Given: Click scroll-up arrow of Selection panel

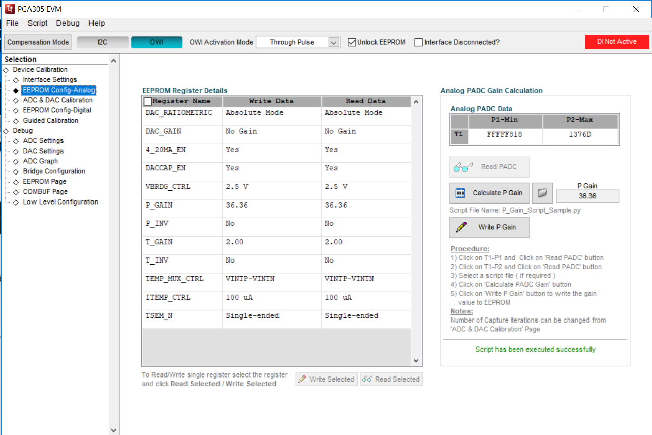Looking at the screenshot, I should tap(114, 60).
